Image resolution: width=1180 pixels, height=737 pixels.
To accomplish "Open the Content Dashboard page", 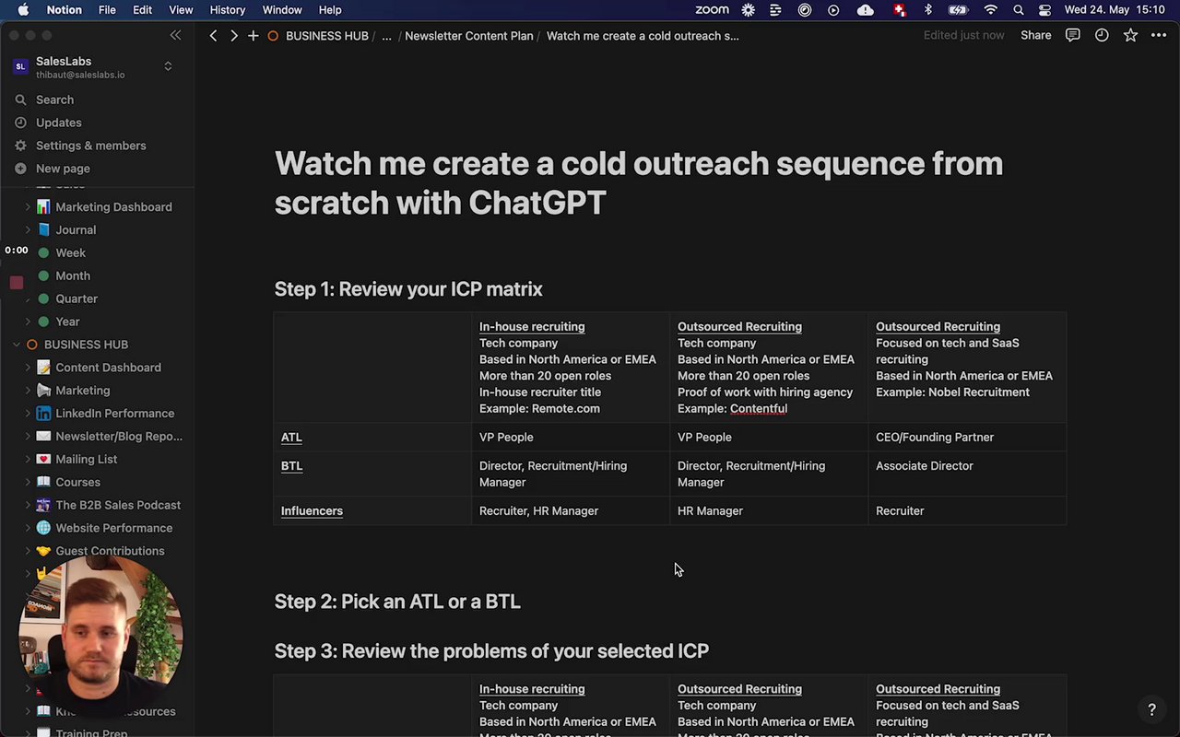I will 108,368.
